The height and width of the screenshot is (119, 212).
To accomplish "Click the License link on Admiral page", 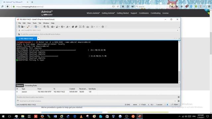I will [165, 13].
